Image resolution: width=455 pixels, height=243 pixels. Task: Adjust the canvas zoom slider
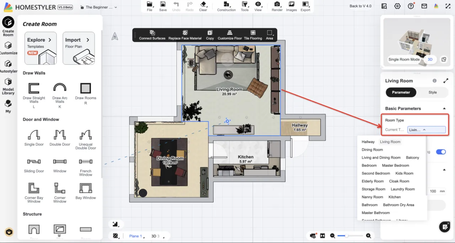click(350, 236)
